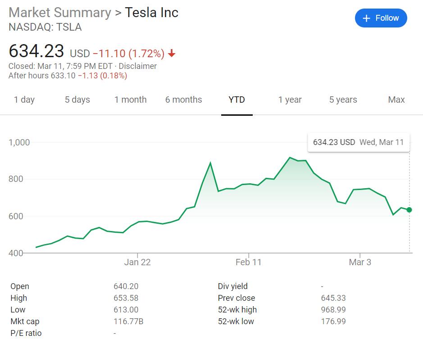Select the YTD chart tab
The image size is (423, 344).
pyautogui.click(x=237, y=100)
